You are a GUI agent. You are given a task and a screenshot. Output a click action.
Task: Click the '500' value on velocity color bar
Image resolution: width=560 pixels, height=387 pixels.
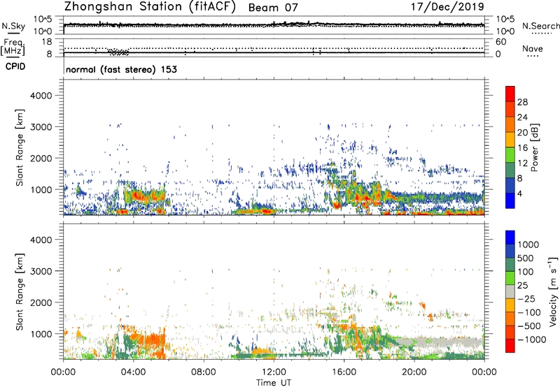point(526,258)
